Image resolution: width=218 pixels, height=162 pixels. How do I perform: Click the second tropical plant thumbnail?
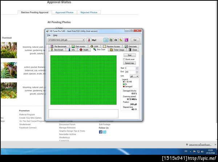[x=9, y=70]
